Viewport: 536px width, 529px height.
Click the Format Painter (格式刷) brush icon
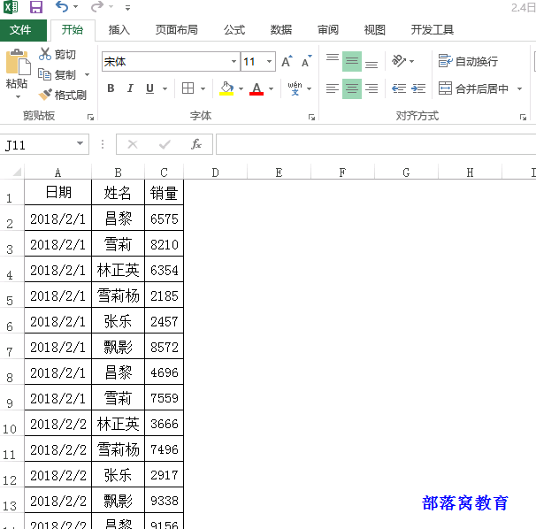coord(46,95)
